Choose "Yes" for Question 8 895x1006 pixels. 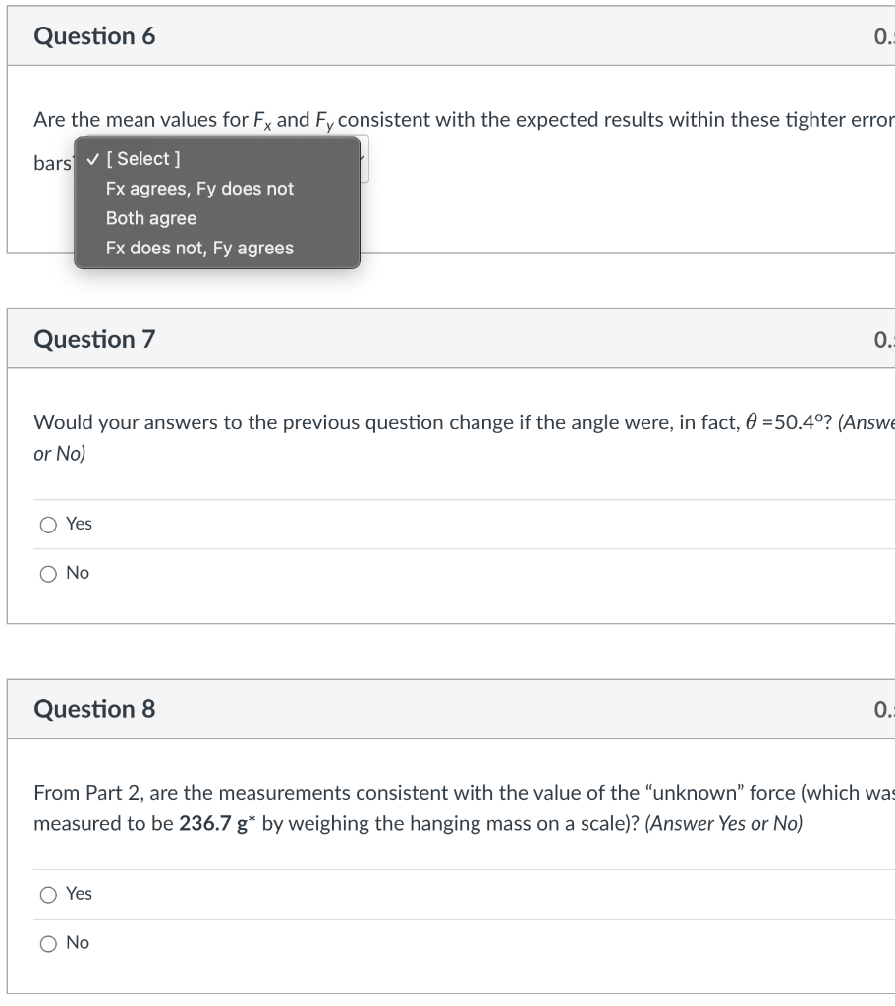47,894
